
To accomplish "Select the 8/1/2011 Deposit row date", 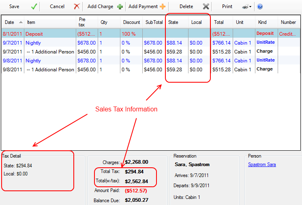I will [x=13, y=34].
